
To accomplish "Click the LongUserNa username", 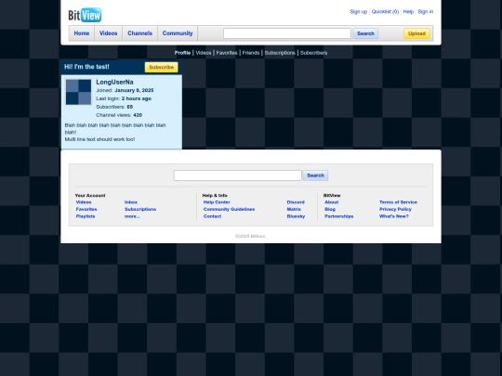I will coord(114,83).
